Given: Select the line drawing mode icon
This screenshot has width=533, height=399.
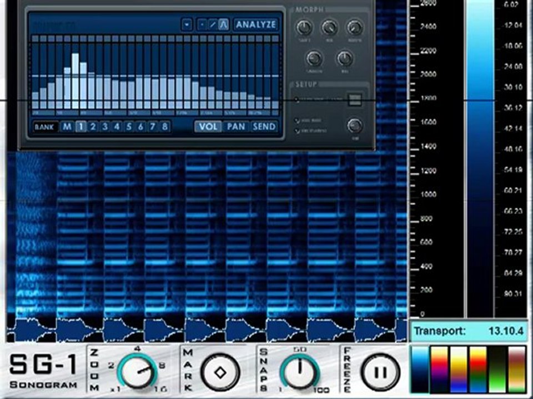Looking at the screenshot, I should click(x=213, y=25).
